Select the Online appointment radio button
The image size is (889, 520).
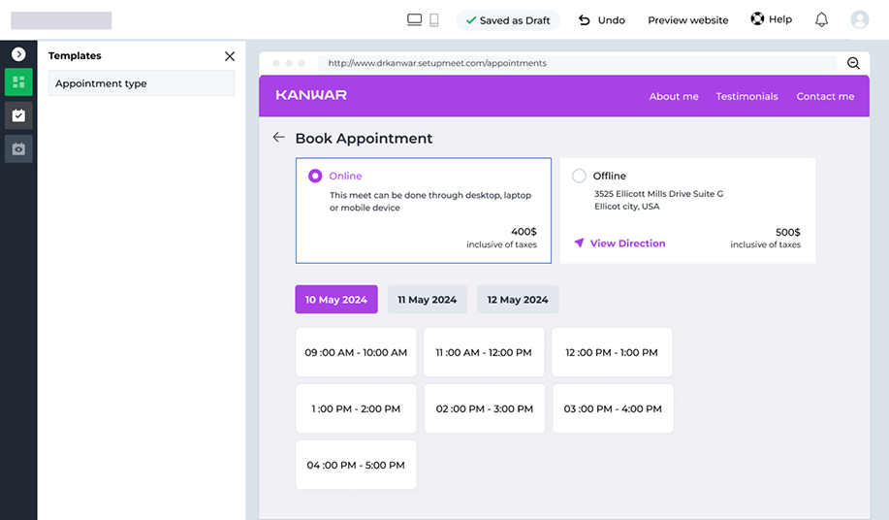[x=315, y=176]
